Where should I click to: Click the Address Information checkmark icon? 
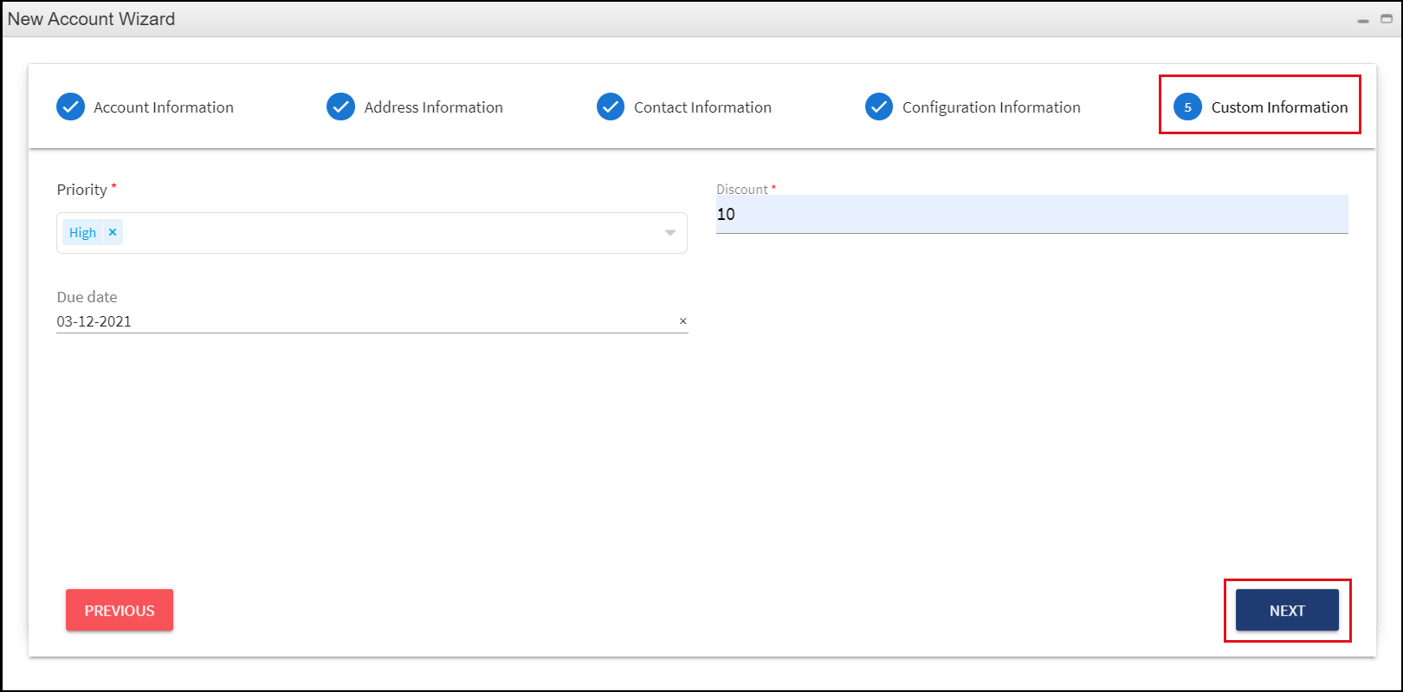[340, 107]
